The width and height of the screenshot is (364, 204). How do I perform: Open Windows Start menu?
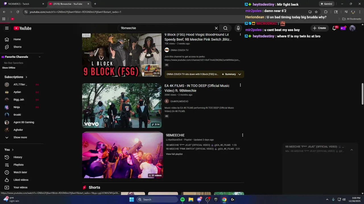coord(132,199)
